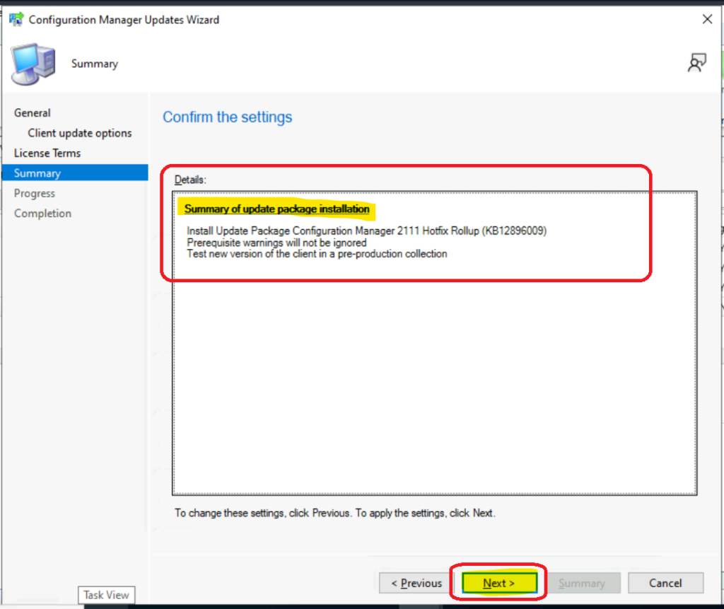Click Prerequisite warnings will not be ignored

pos(276,243)
